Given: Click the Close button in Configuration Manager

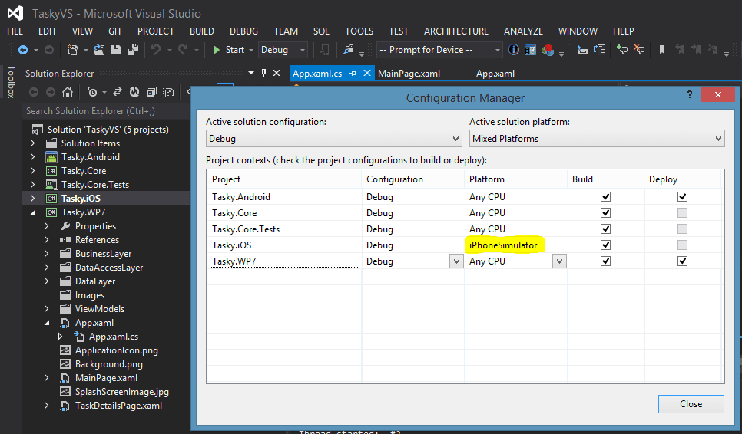Looking at the screenshot, I should [691, 404].
